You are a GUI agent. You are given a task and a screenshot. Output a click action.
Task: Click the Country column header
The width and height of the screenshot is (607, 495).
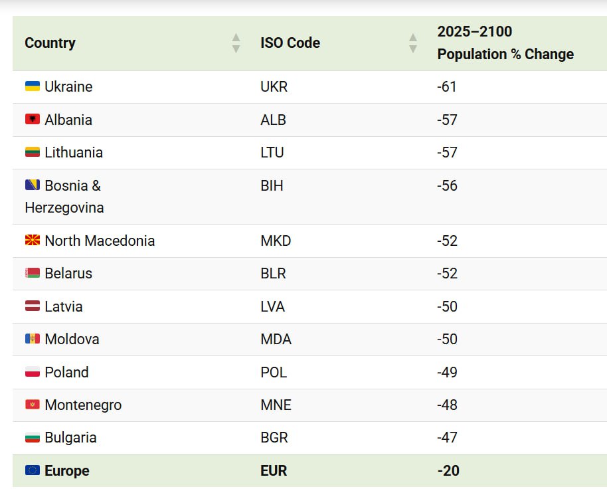point(50,43)
